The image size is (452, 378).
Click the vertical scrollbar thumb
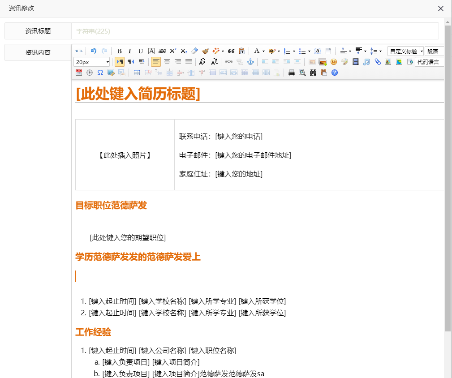tap(448, 179)
